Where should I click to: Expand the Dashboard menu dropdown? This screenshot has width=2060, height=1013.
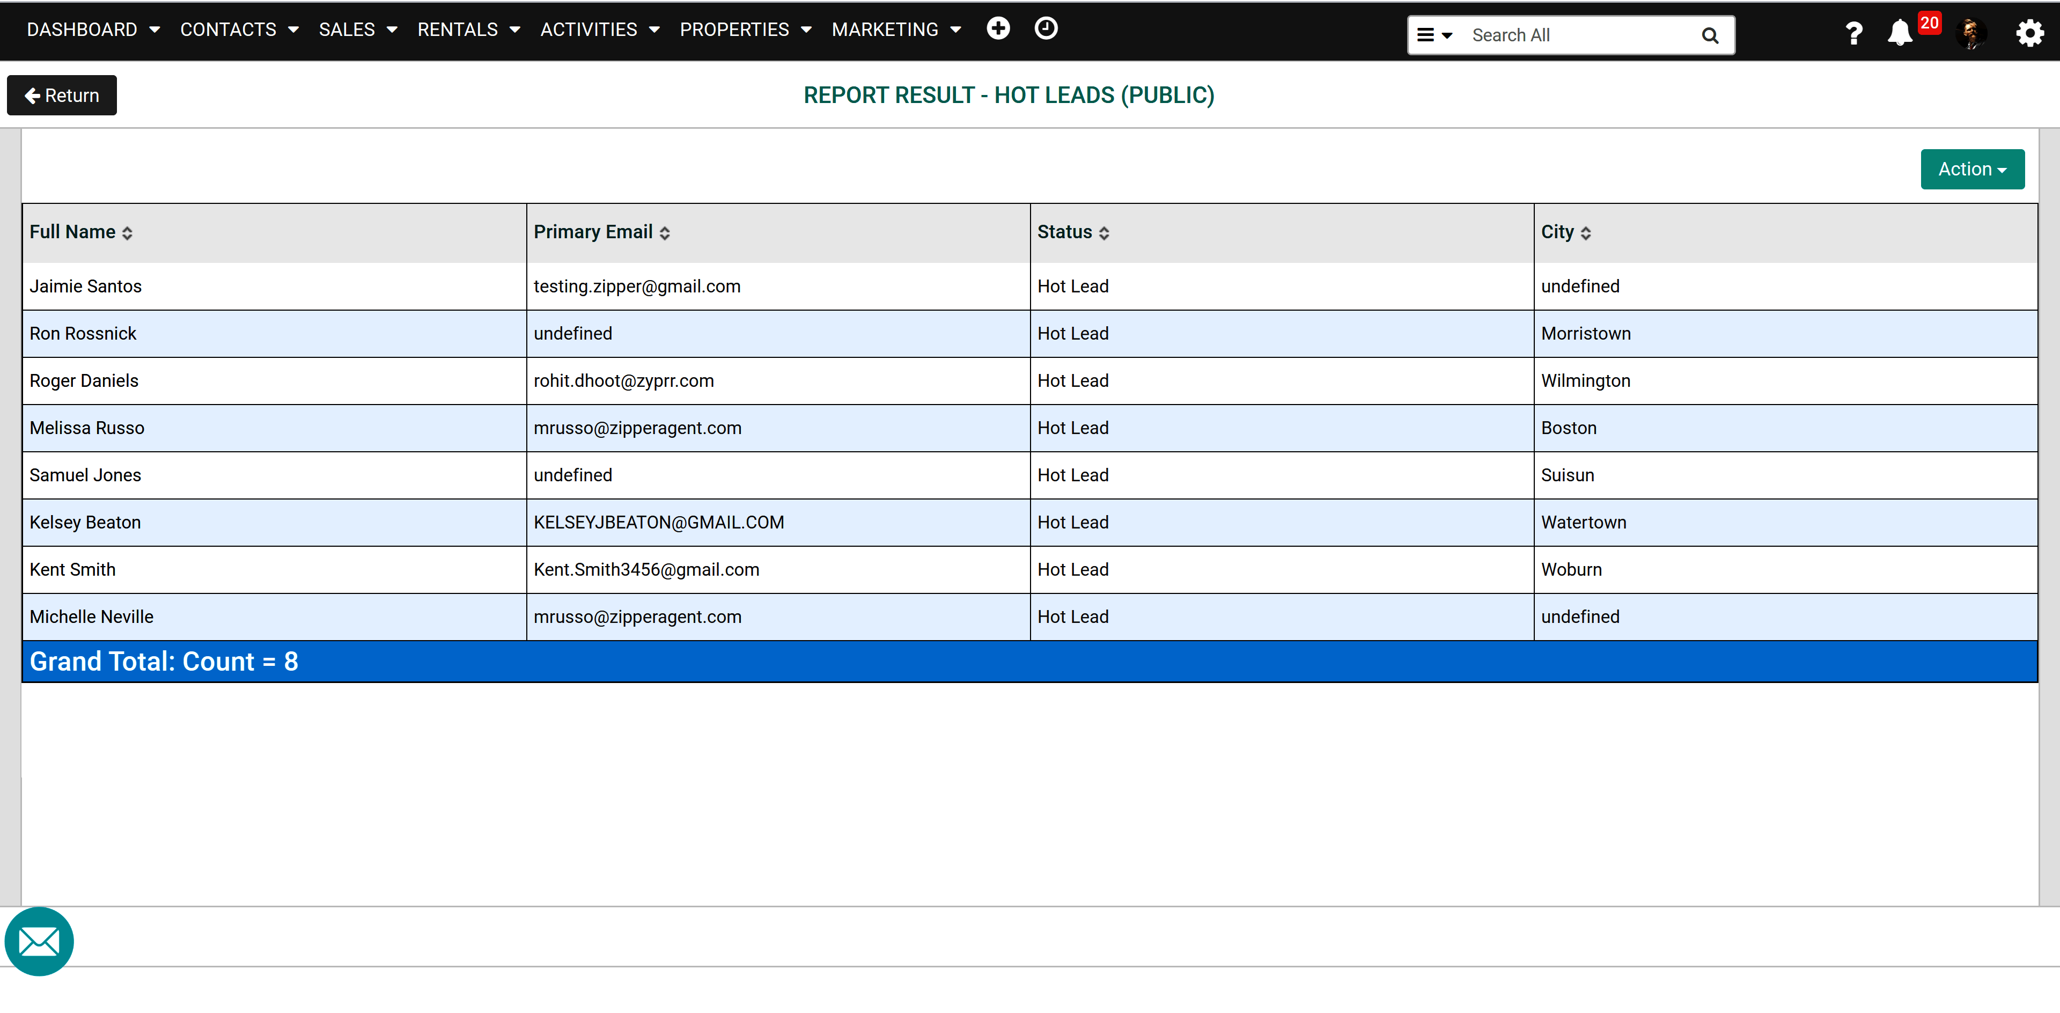(93, 30)
